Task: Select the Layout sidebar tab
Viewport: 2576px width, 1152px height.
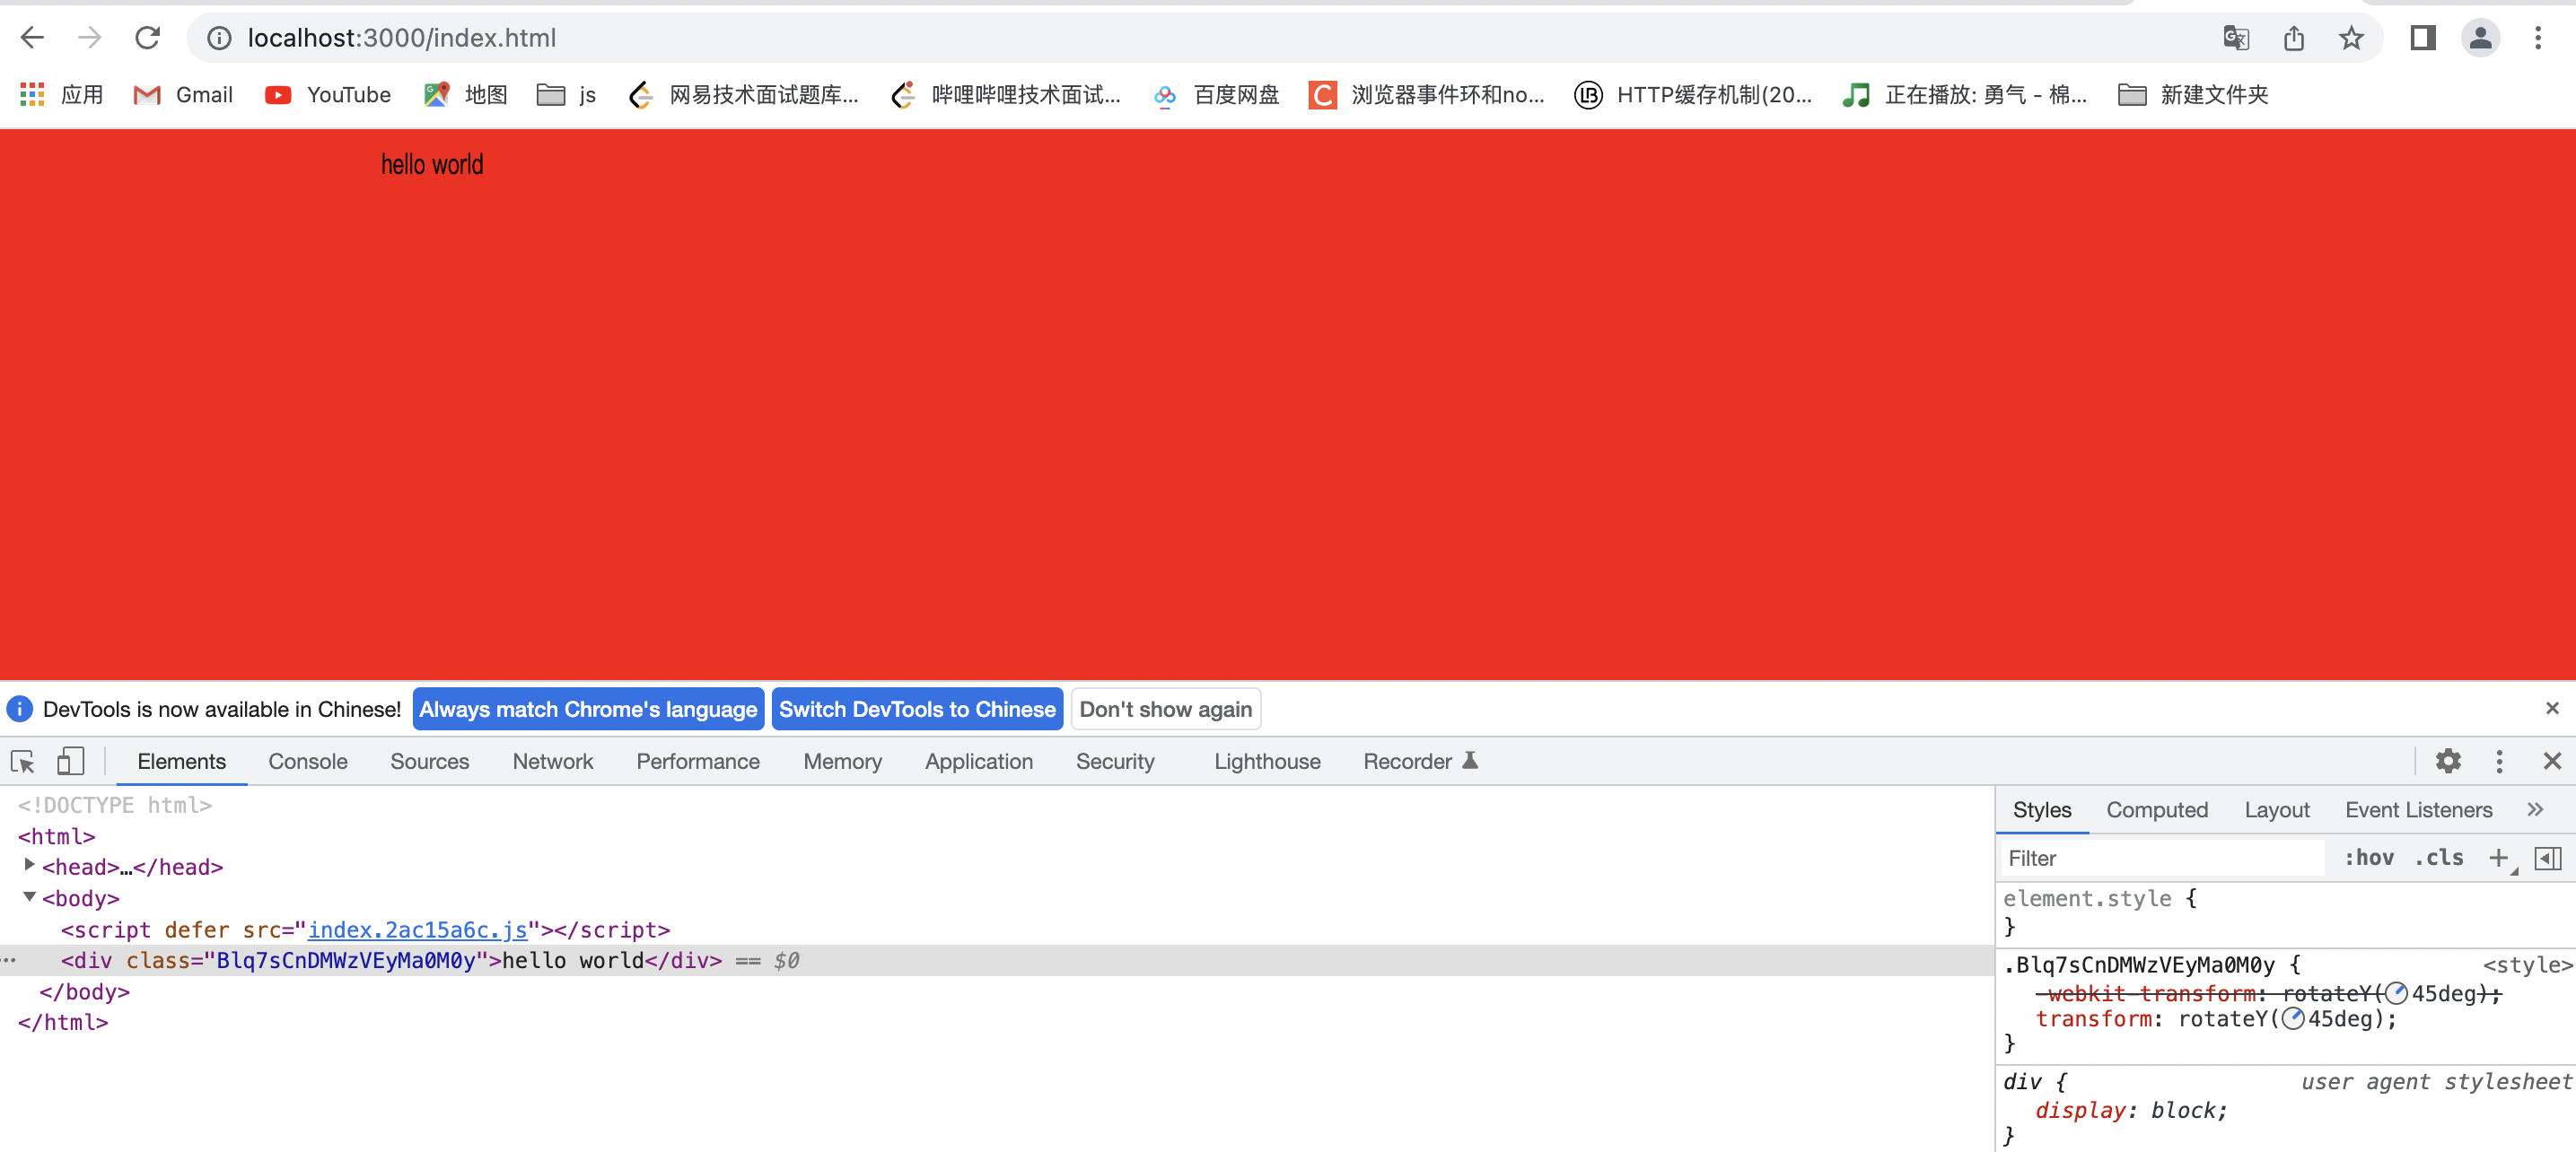Action: click(2276, 810)
